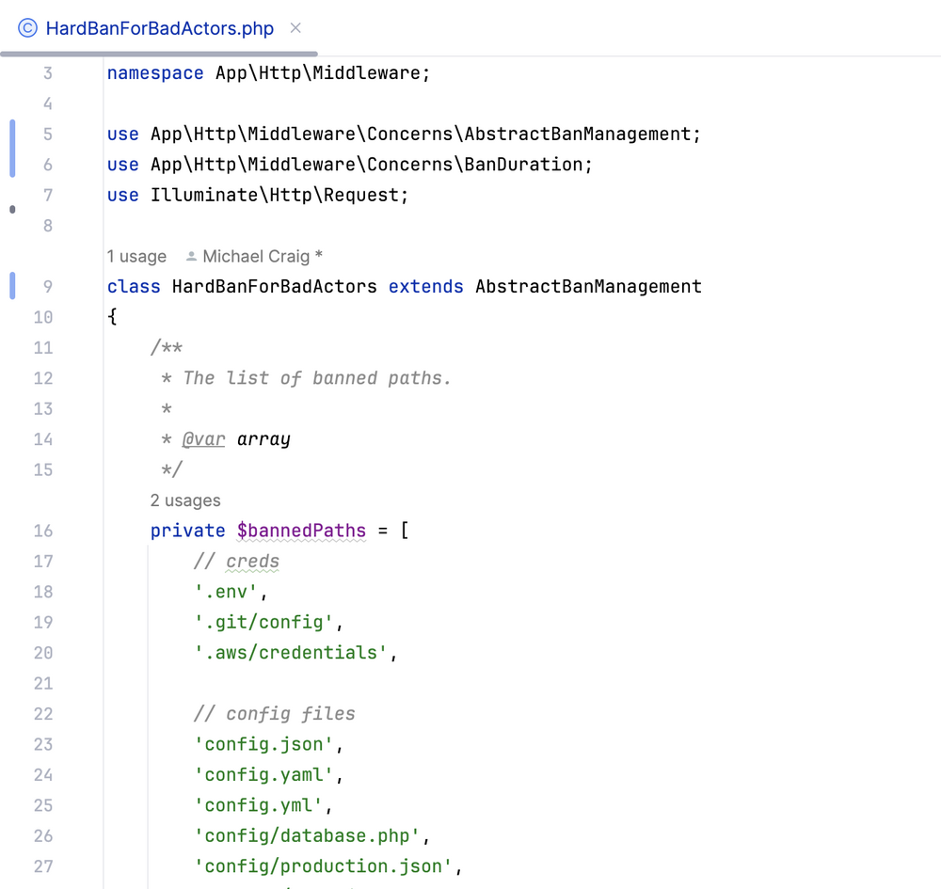Click the blue change marker beside line 9

12,286
